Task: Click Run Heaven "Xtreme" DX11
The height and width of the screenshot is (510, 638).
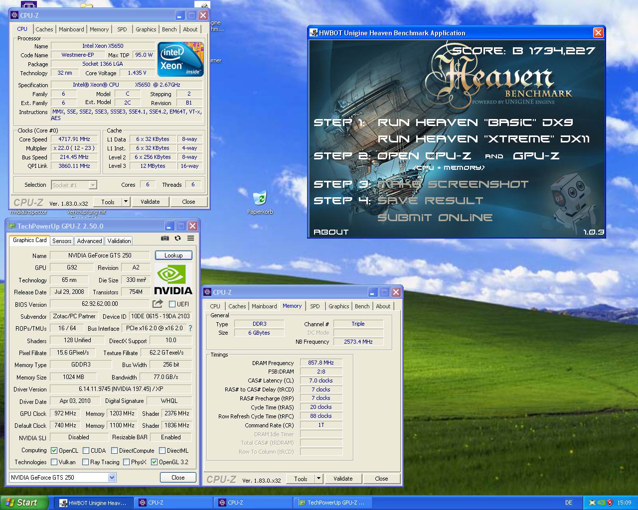Action: click(483, 139)
